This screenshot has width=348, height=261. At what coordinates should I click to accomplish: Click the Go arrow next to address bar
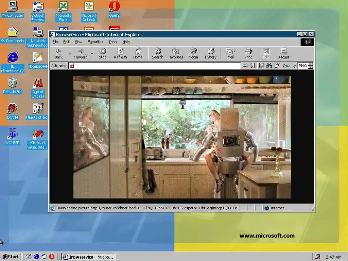[x=245, y=66]
